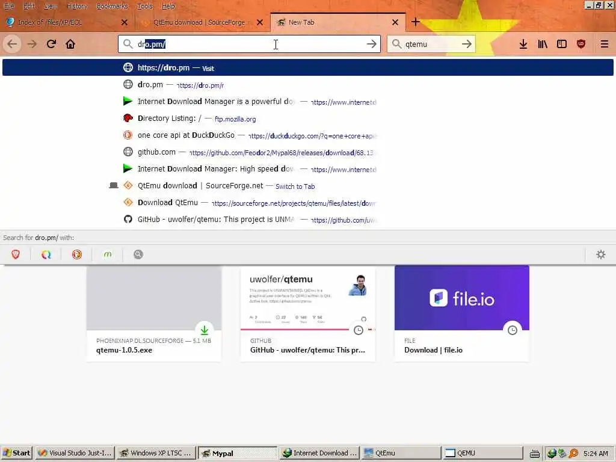Click the forward navigation arrow
Image resolution: width=616 pixels, height=462 pixels.
click(x=32, y=44)
